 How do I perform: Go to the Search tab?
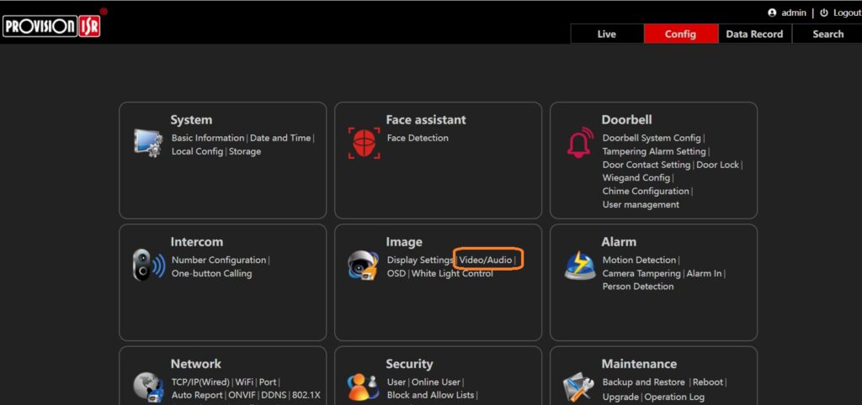point(827,34)
